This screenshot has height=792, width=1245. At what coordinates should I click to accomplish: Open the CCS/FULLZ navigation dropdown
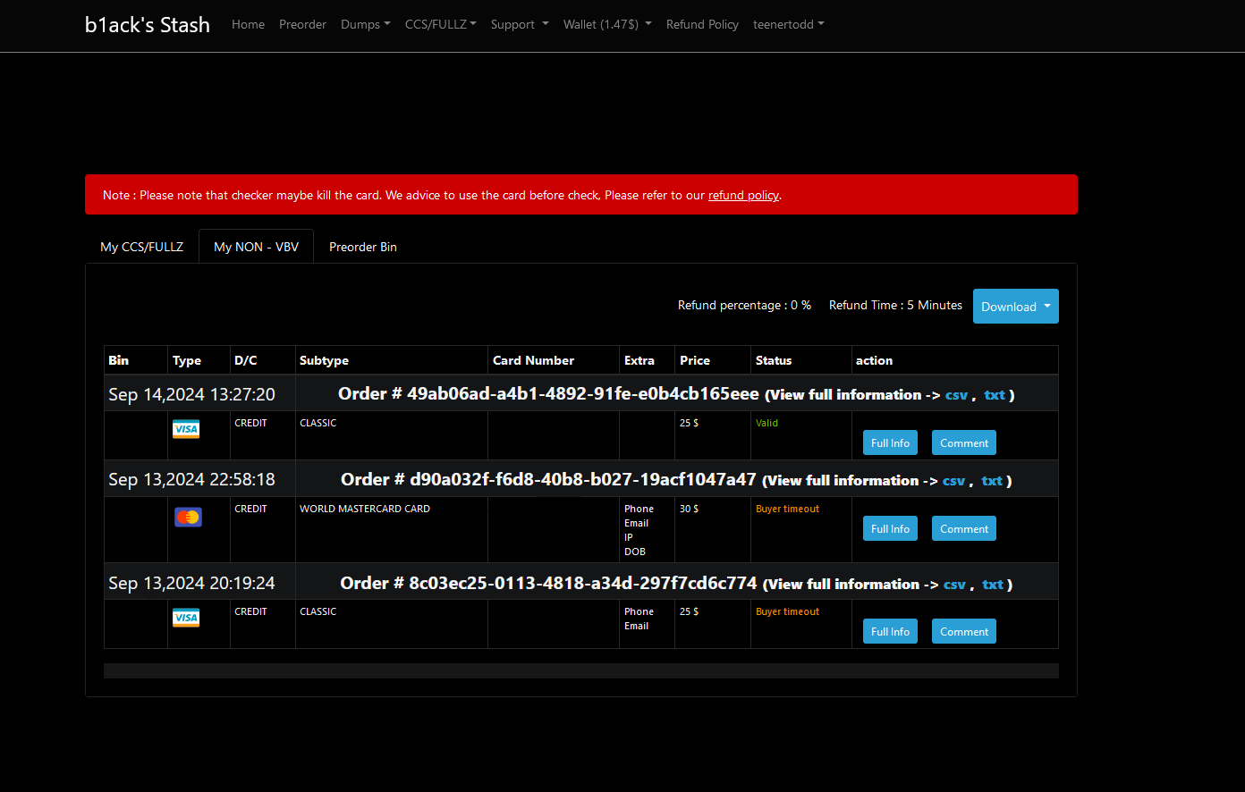click(x=440, y=24)
